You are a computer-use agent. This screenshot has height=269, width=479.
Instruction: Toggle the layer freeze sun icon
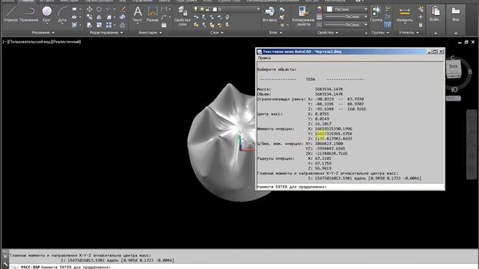201,10
